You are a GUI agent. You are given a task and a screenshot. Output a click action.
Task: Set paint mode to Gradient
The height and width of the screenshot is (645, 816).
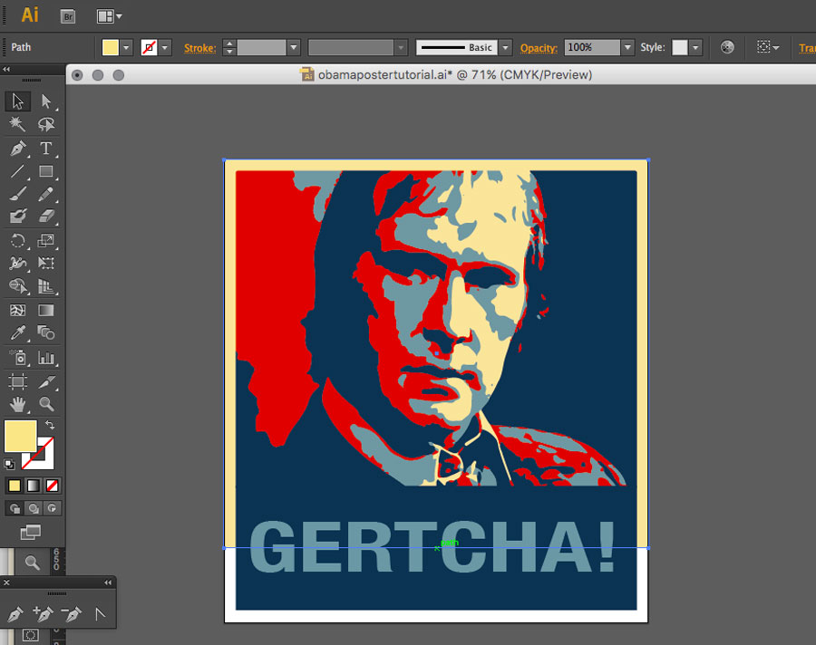34,486
